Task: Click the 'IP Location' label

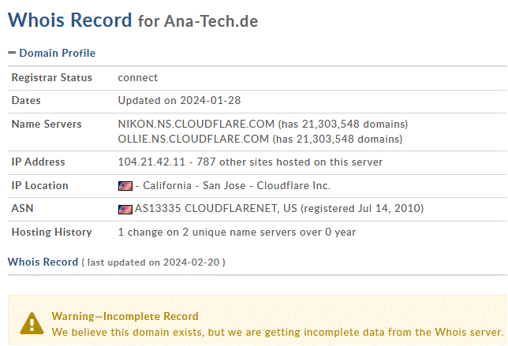Action: click(40, 185)
